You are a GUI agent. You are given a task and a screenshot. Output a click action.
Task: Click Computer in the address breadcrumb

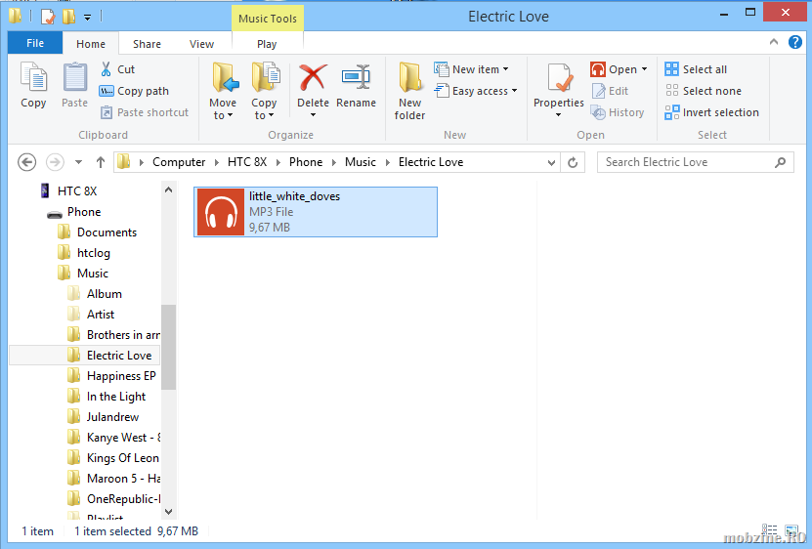pos(179,162)
